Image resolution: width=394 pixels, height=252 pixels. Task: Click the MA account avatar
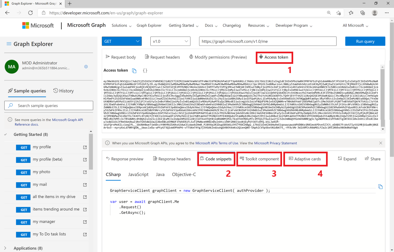[11, 67]
